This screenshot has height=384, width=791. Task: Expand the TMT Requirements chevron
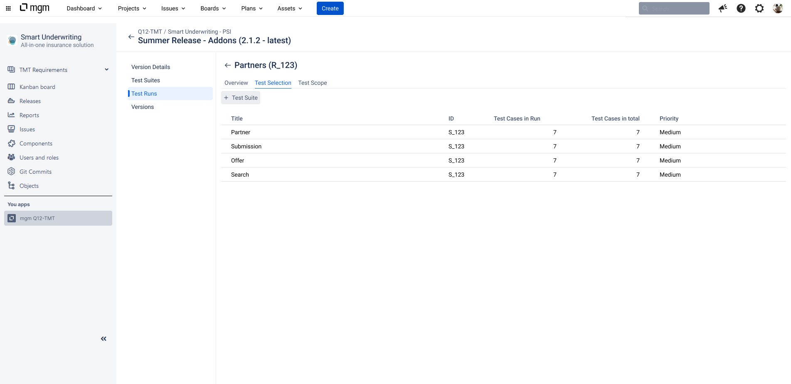coord(106,70)
